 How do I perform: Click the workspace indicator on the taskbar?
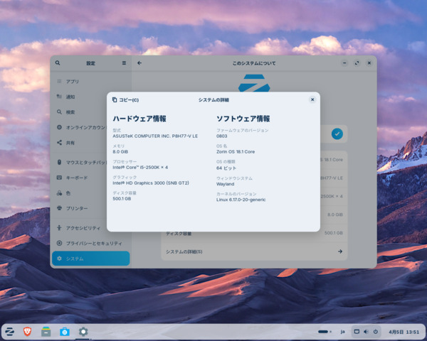325,332
